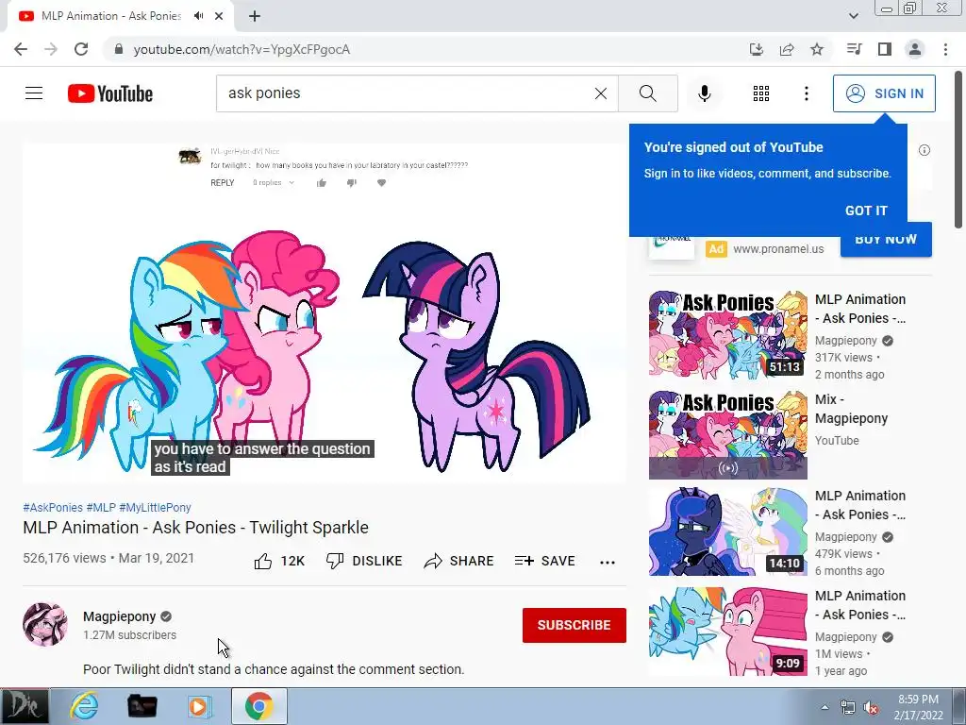The width and height of the screenshot is (966, 725).
Task: Like the video with thumbs-up icon
Action: tap(263, 561)
